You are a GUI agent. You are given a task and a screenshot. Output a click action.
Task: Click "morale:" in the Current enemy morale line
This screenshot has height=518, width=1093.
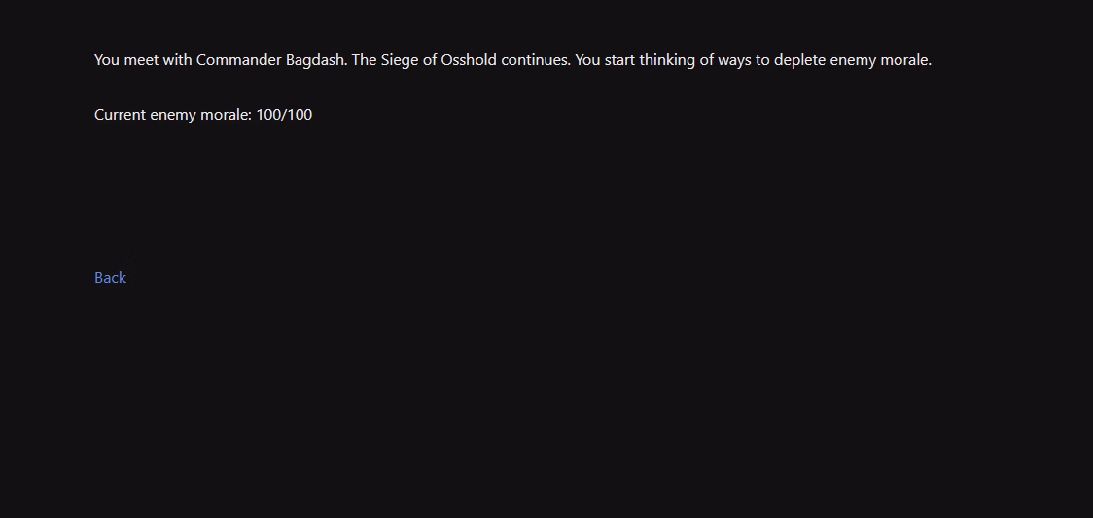[x=225, y=115]
